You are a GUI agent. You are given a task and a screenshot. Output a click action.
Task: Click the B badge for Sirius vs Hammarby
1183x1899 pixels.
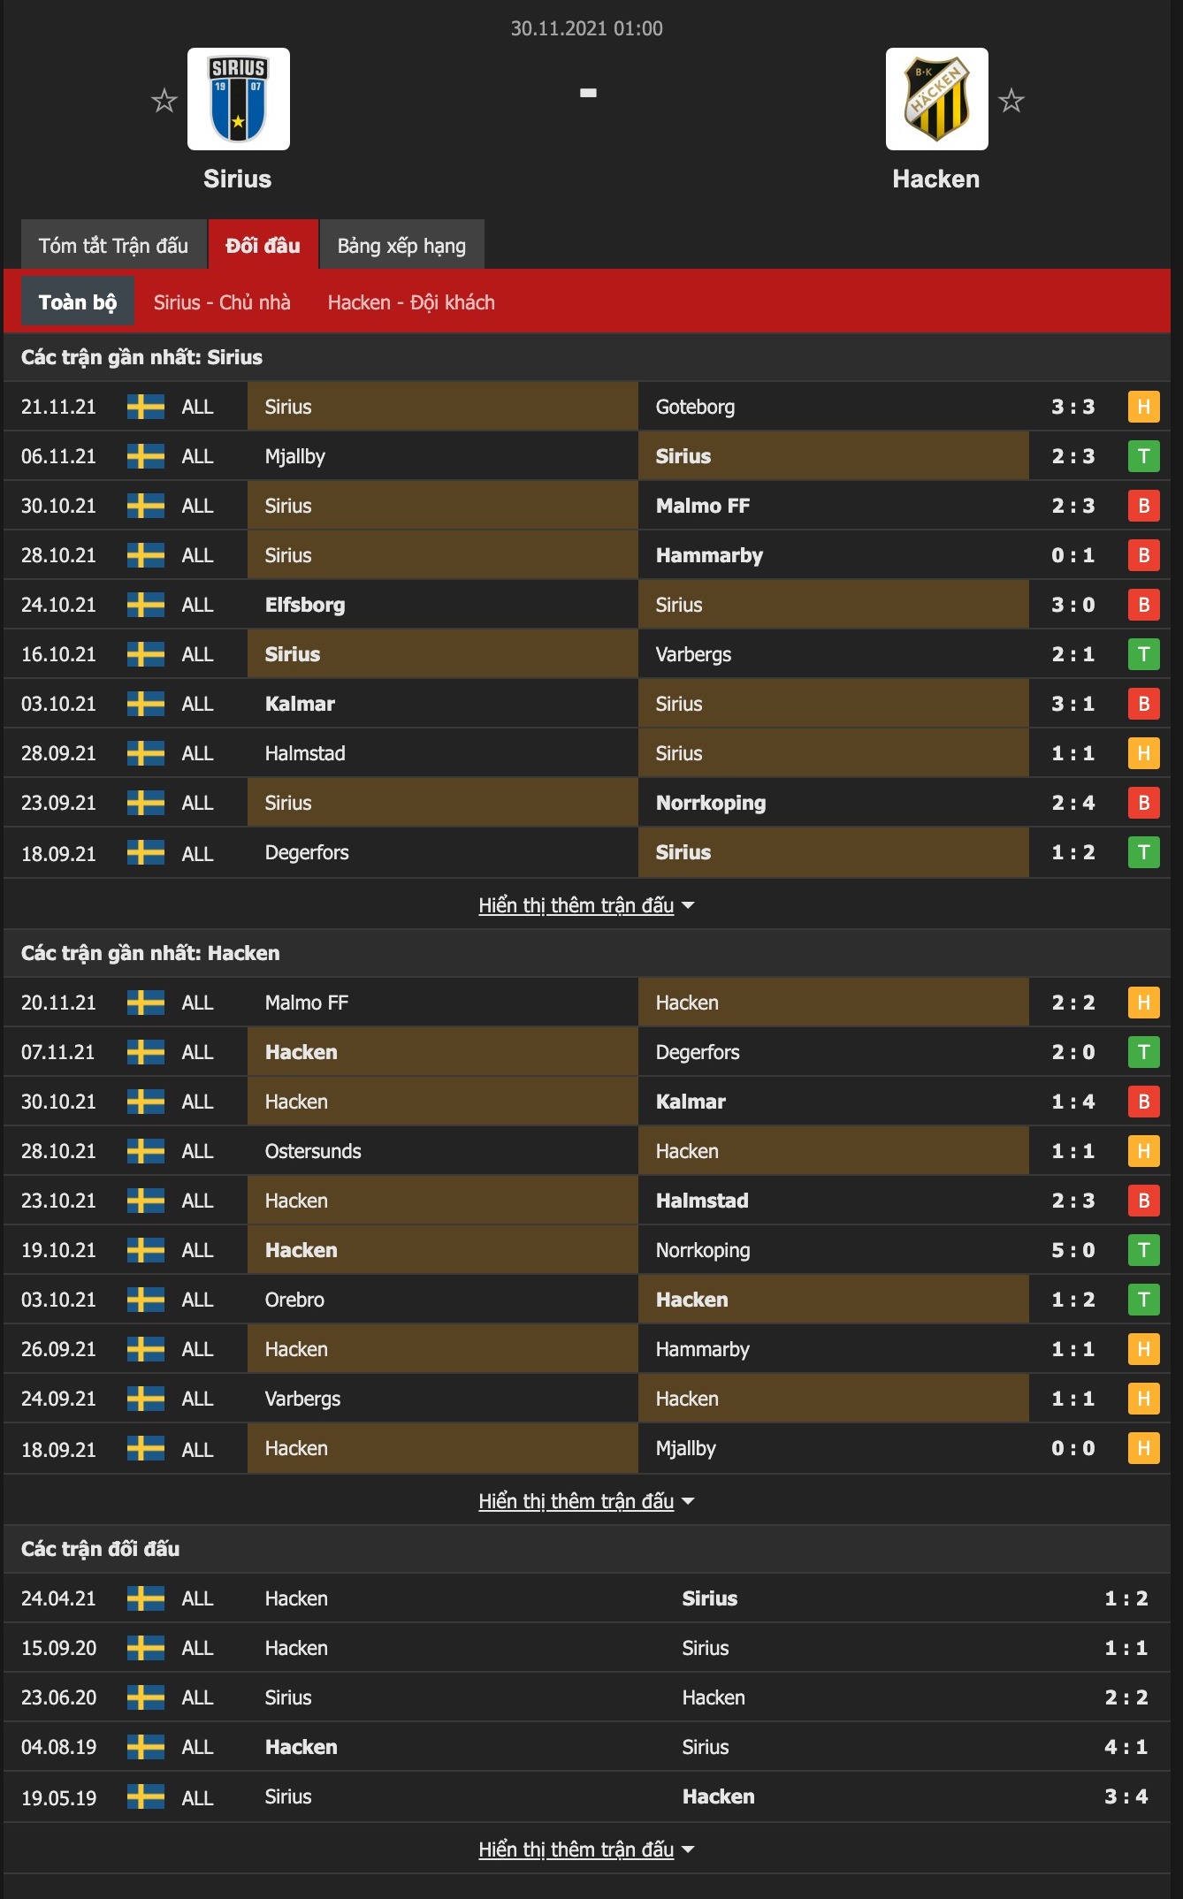point(1143,555)
